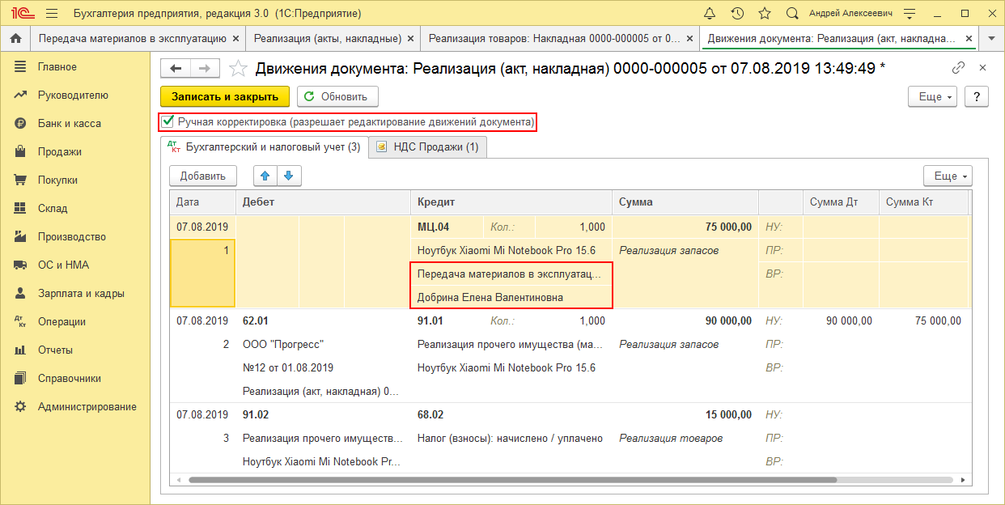This screenshot has height=505, width=1005.
Task: Click the Справочники books icon
Action: [21, 378]
